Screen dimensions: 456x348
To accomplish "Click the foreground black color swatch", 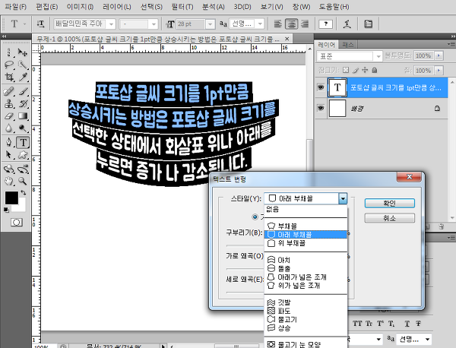I will point(11,198).
